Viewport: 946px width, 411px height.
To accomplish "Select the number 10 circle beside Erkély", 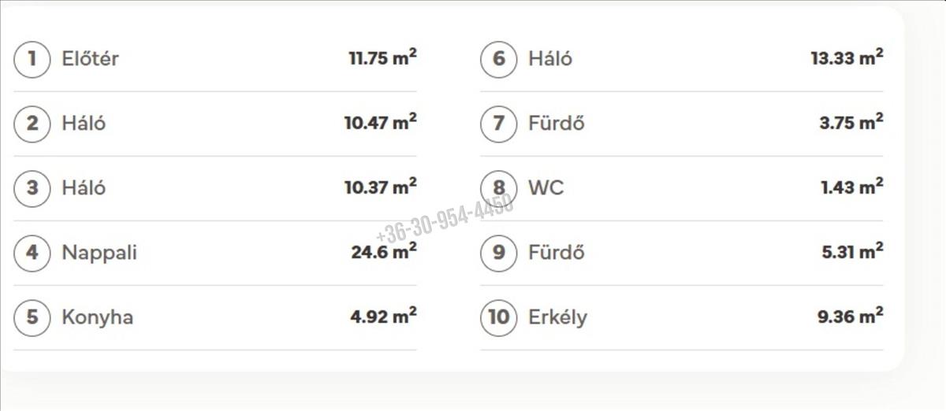I will pos(499,317).
